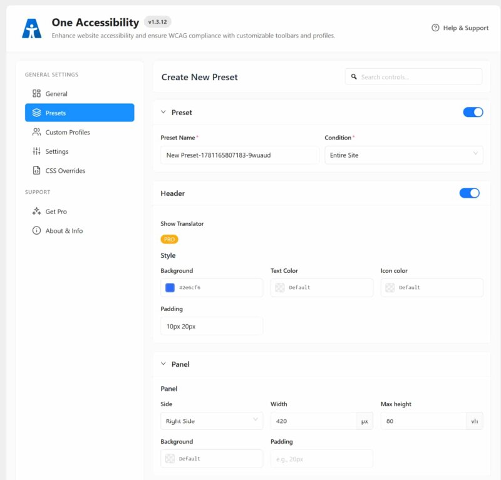Collapse the Preset section chevron
This screenshot has height=480, width=501.
pyautogui.click(x=163, y=112)
